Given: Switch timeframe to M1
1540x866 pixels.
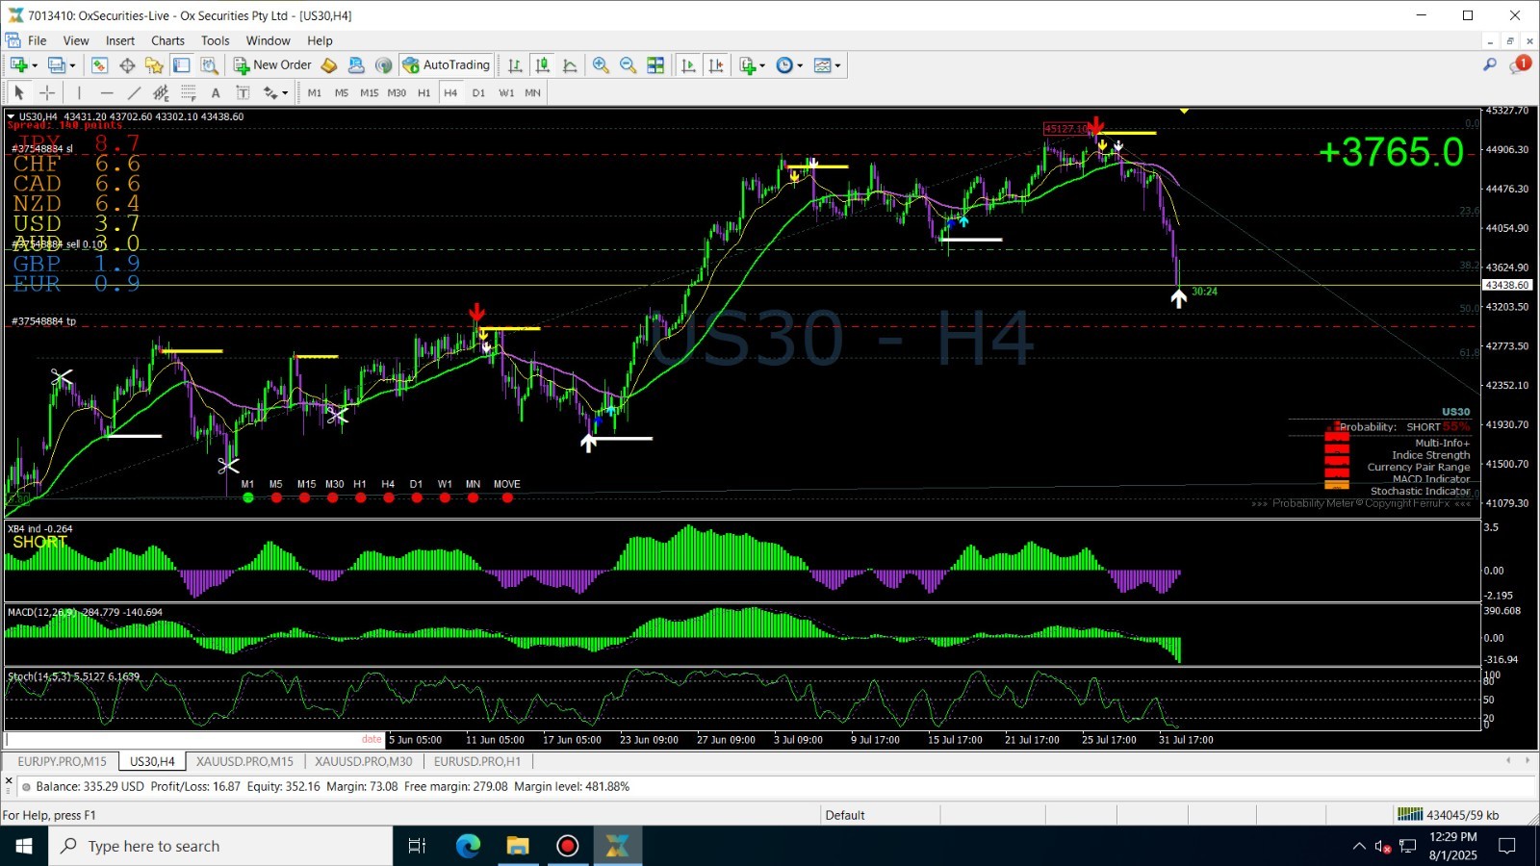Looking at the screenshot, I should click(x=315, y=92).
